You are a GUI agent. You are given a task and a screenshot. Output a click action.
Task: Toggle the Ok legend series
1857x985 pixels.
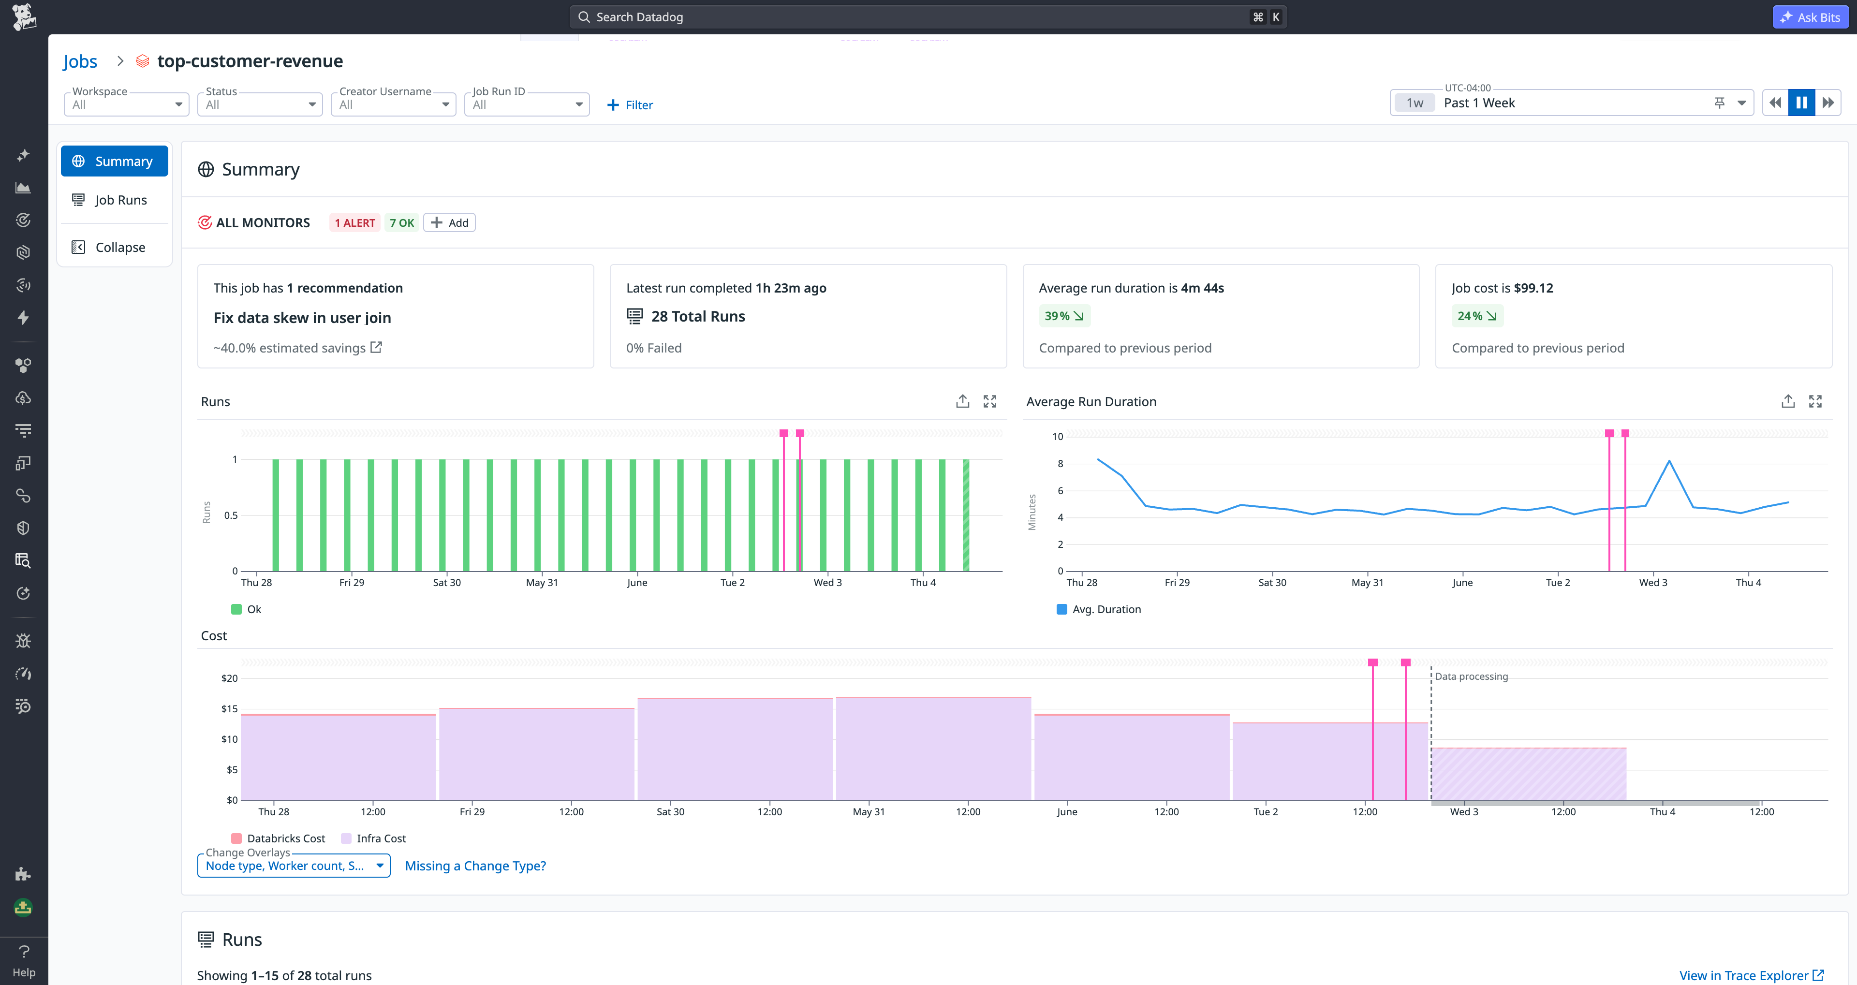point(246,609)
